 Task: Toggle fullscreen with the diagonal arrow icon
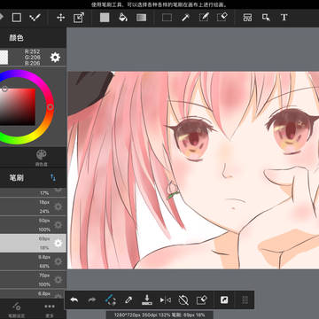224,300
